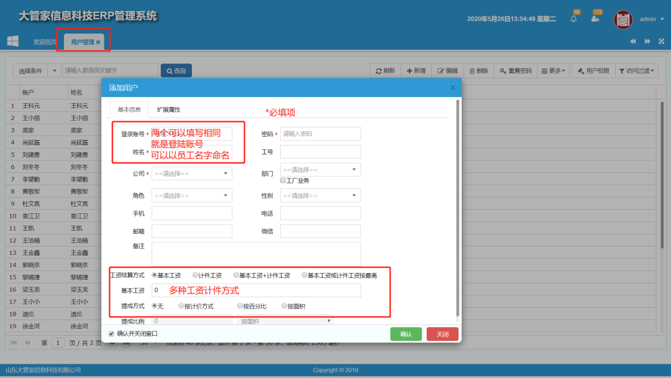671x378 pixels.
Task: Click the 密码 input field
Action: [321, 134]
